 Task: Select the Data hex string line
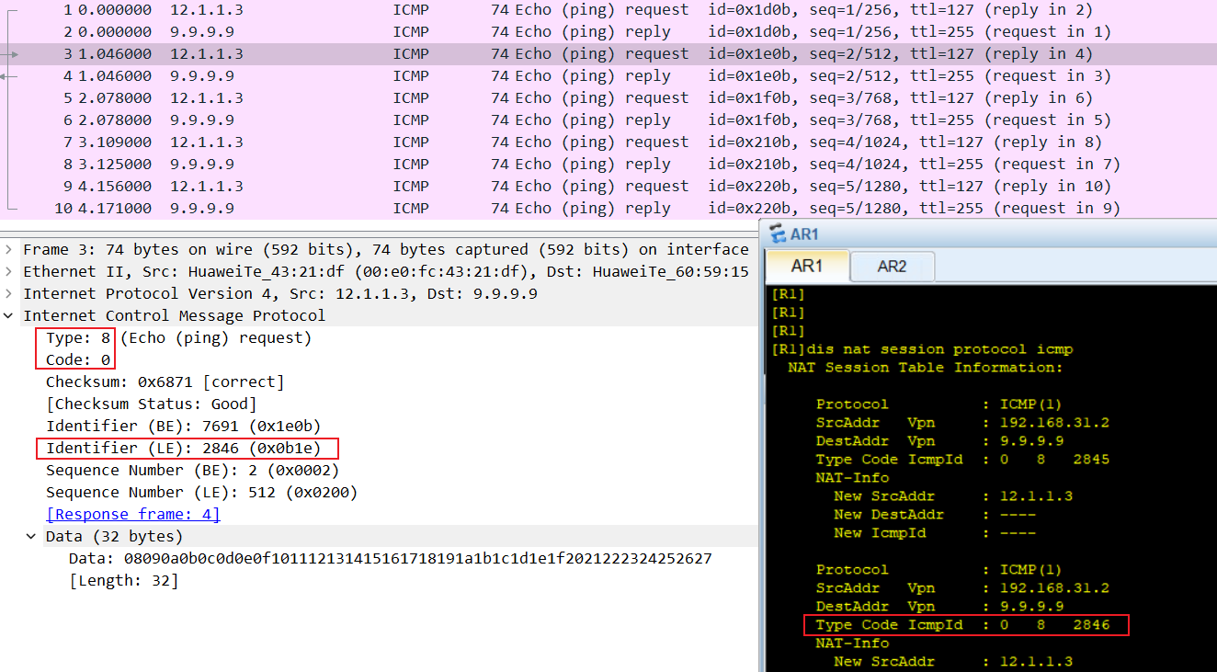391,558
